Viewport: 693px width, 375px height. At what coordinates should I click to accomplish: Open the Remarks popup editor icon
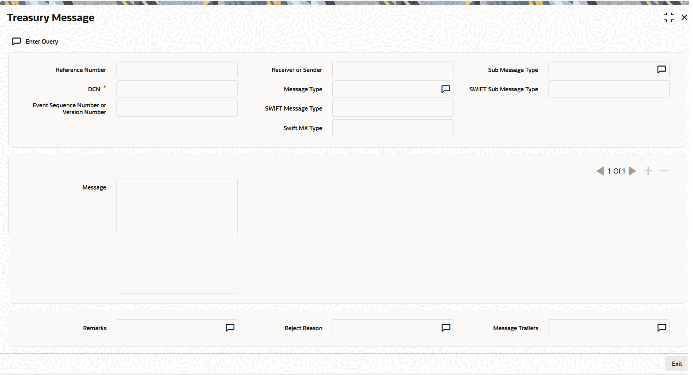230,328
